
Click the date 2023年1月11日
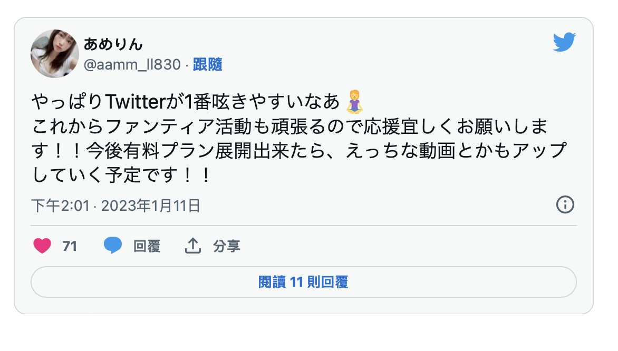pyautogui.click(x=151, y=206)
